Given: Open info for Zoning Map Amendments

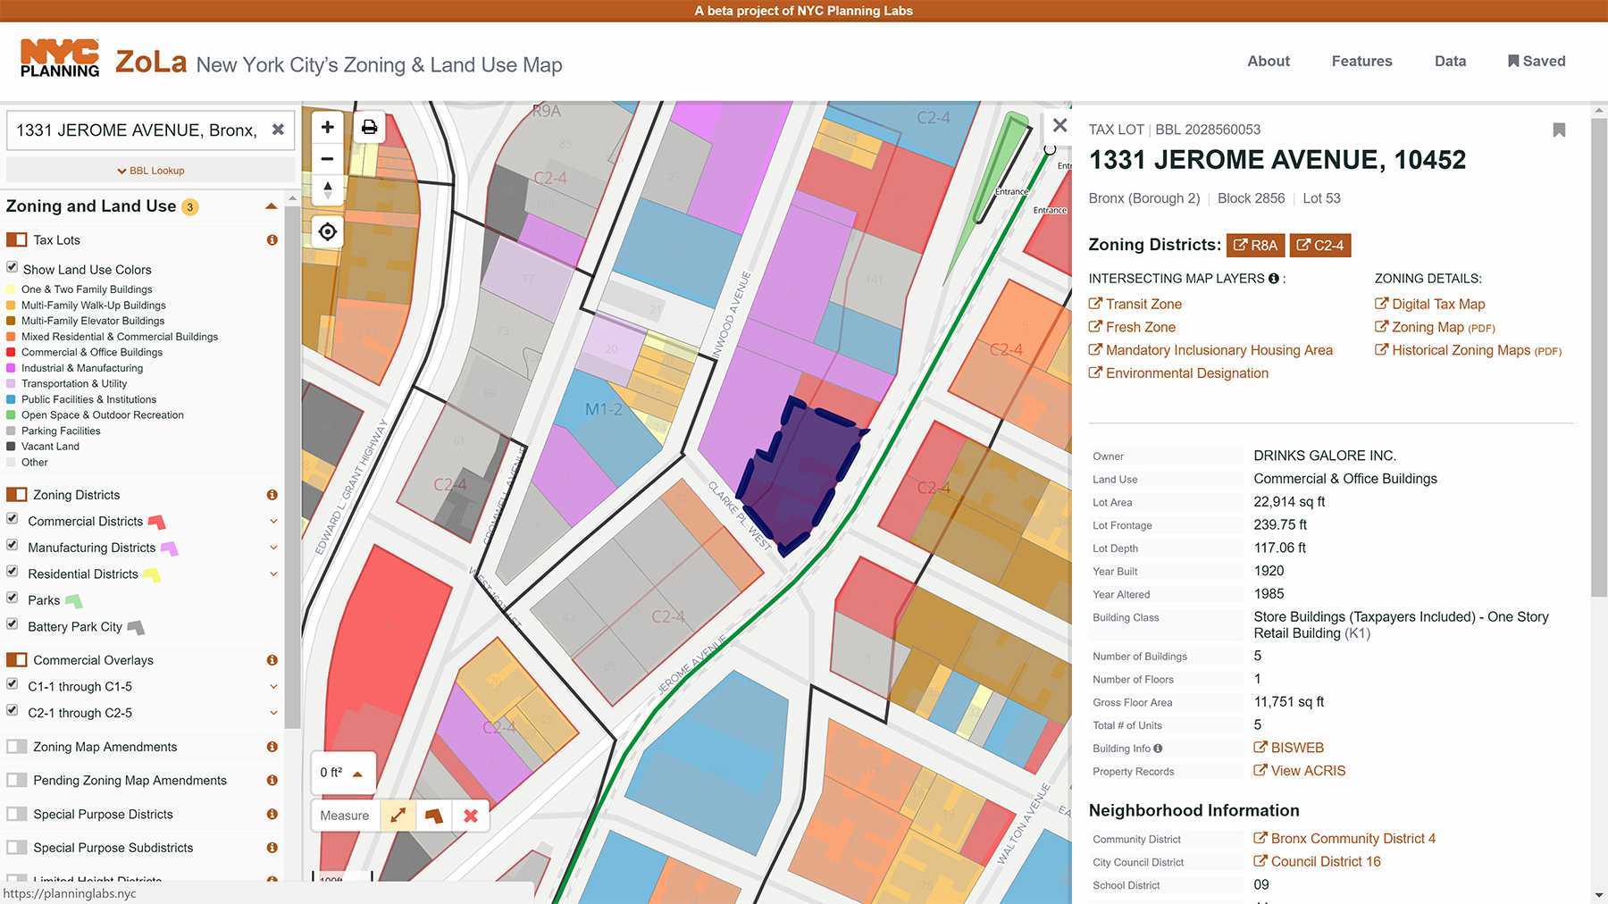Looking at the screenshot, I should pos(272,747).
